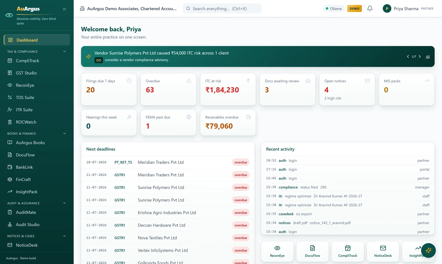
Task: Click the trend icon on MIS packs card
Action: coord(427,81)
